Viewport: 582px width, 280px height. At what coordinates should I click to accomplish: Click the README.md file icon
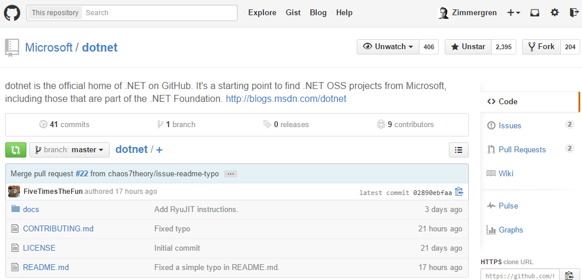pyautogui.click(x=15, y=267)
